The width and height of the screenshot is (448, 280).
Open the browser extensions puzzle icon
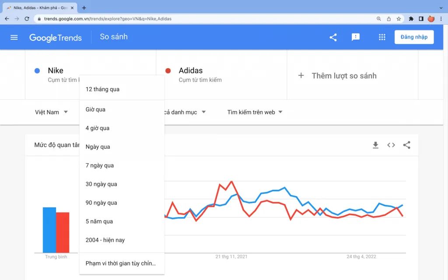411,19
